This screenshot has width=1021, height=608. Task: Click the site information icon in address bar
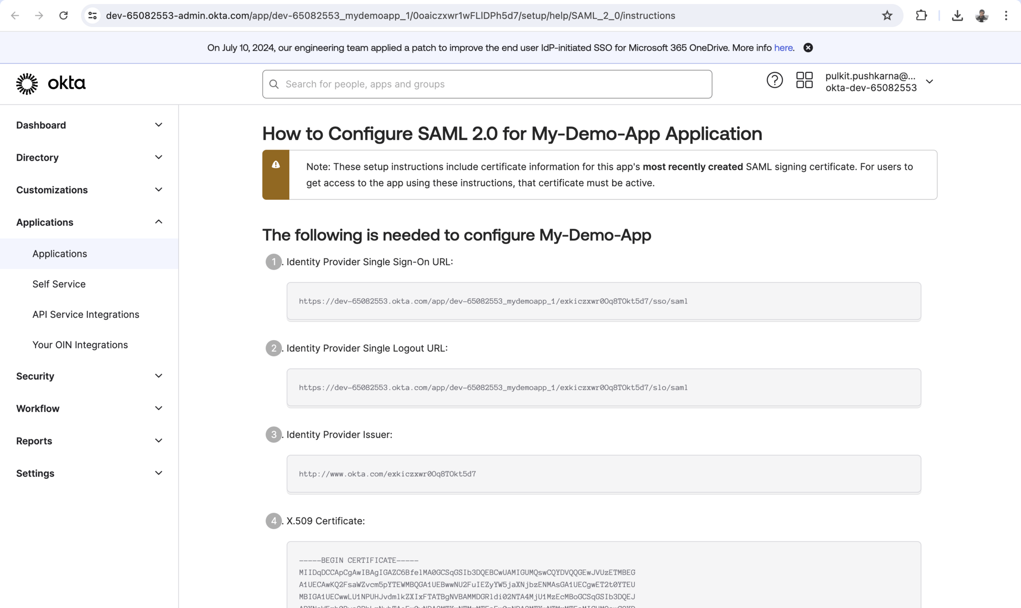[92, 16]
